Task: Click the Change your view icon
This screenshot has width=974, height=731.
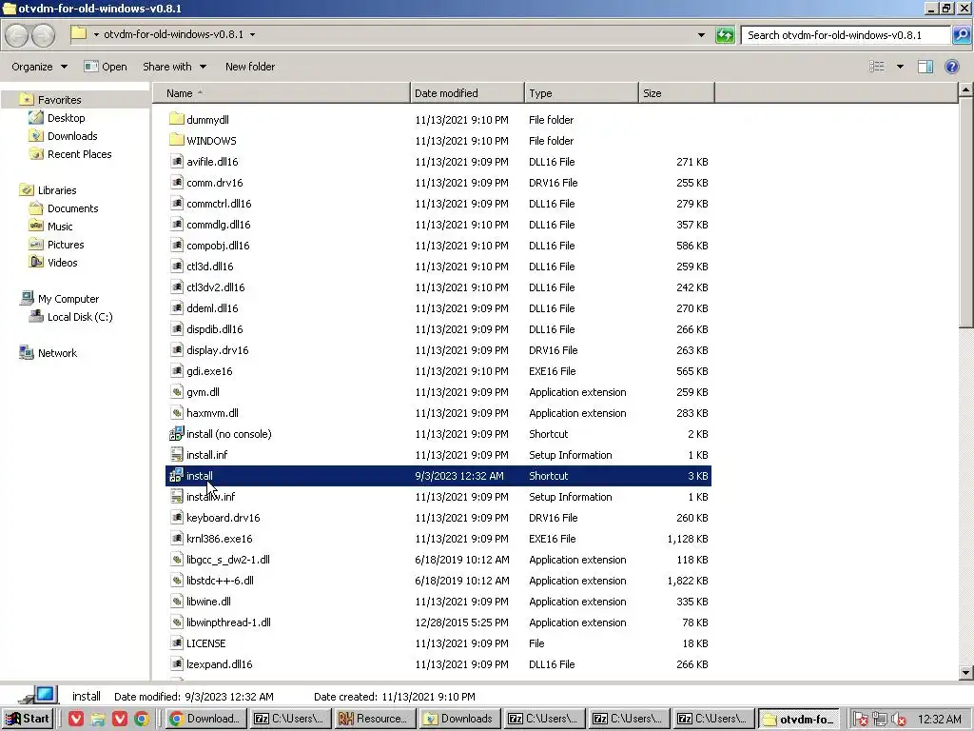Action: tap(876, 67)
